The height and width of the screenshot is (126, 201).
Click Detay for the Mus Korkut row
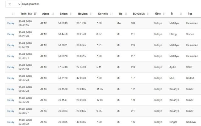(11, 78)
